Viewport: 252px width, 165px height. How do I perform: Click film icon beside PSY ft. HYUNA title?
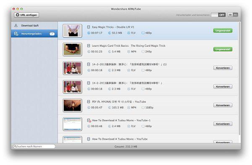point(89,101)
